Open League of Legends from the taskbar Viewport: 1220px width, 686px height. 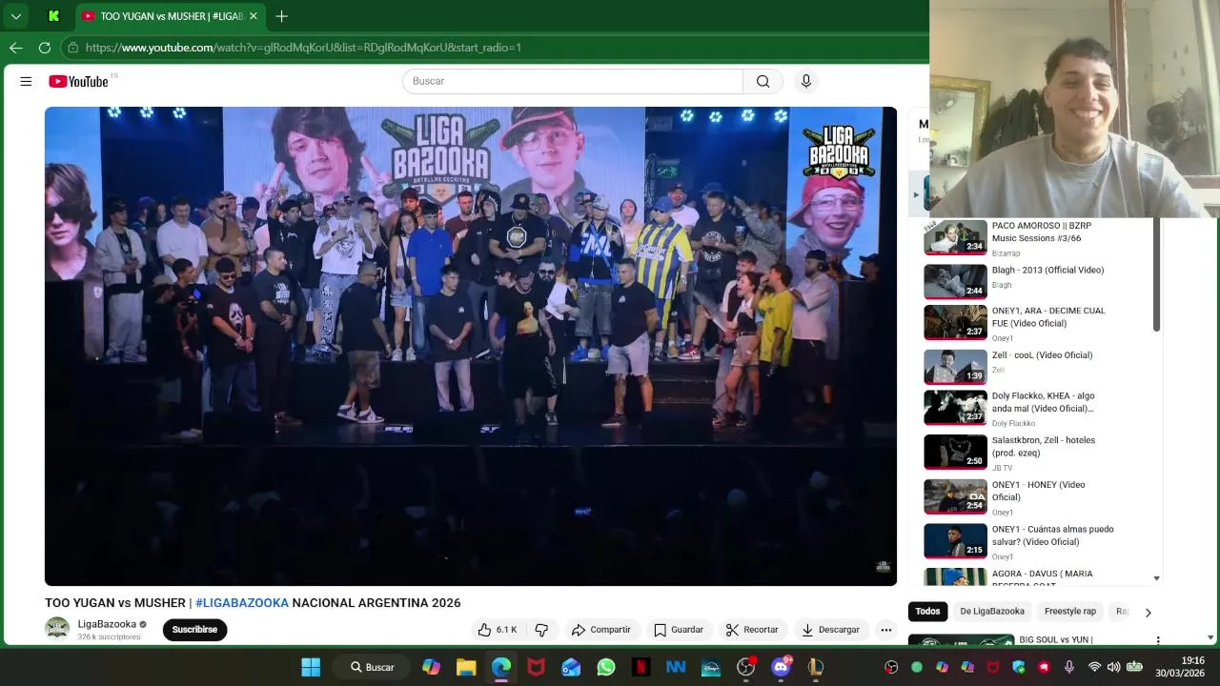click(816, 667)
